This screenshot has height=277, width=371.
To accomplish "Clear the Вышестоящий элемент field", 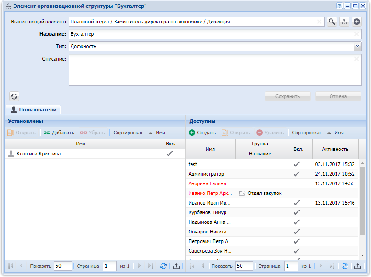I will coord(320,22).
